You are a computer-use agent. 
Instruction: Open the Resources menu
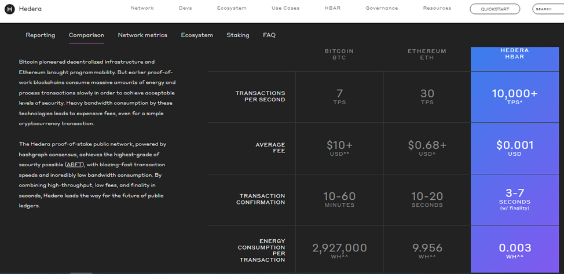pyautogui.click(x=437, y=8)
